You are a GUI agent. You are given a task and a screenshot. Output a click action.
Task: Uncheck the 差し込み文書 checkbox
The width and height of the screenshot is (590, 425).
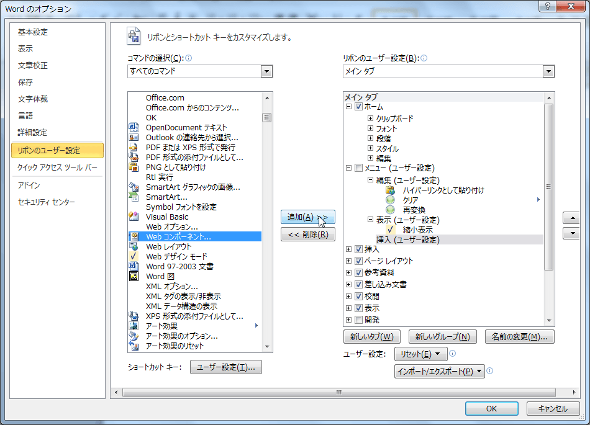[358, 284]
